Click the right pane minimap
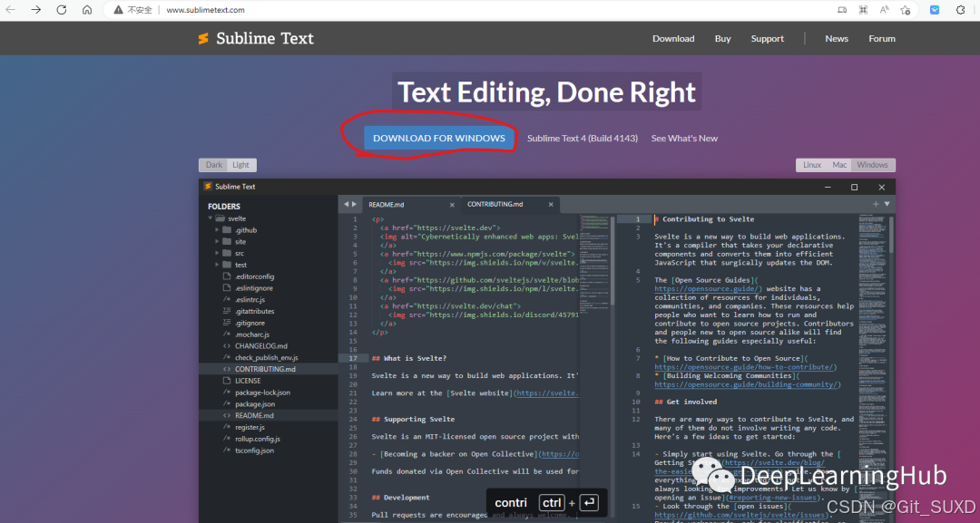Image resolution: width=980 pixels, height=523 pixels. pyautogui.click(x=873, y=368)
